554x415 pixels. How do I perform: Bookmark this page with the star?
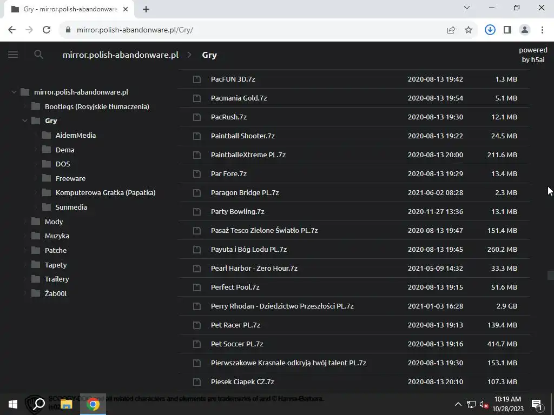469,30
